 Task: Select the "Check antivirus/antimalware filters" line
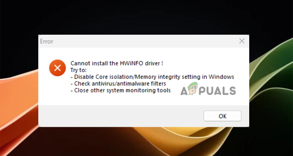click(x=119, y=84)
